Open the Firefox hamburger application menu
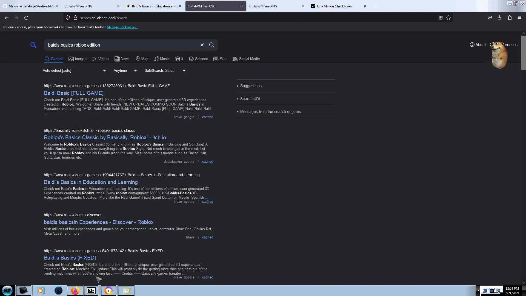Image resolution: width=526 pixels, height=296 pixels. pyautogui.click(x=519, y=18)
